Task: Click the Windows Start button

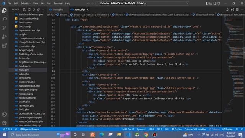Action: click(x=4, y=135)
